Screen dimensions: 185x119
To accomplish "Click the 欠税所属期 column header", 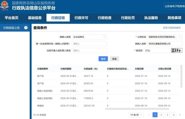I will click(x=66, y=69).
